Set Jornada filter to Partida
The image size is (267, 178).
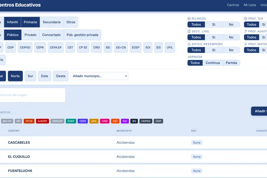(x=231, y=63)
